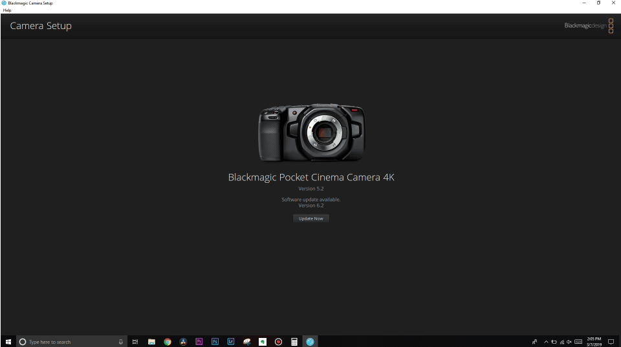Open Calculator from the taskbar
The width and height of the screenshot is (621, 347).
[294, 341]
